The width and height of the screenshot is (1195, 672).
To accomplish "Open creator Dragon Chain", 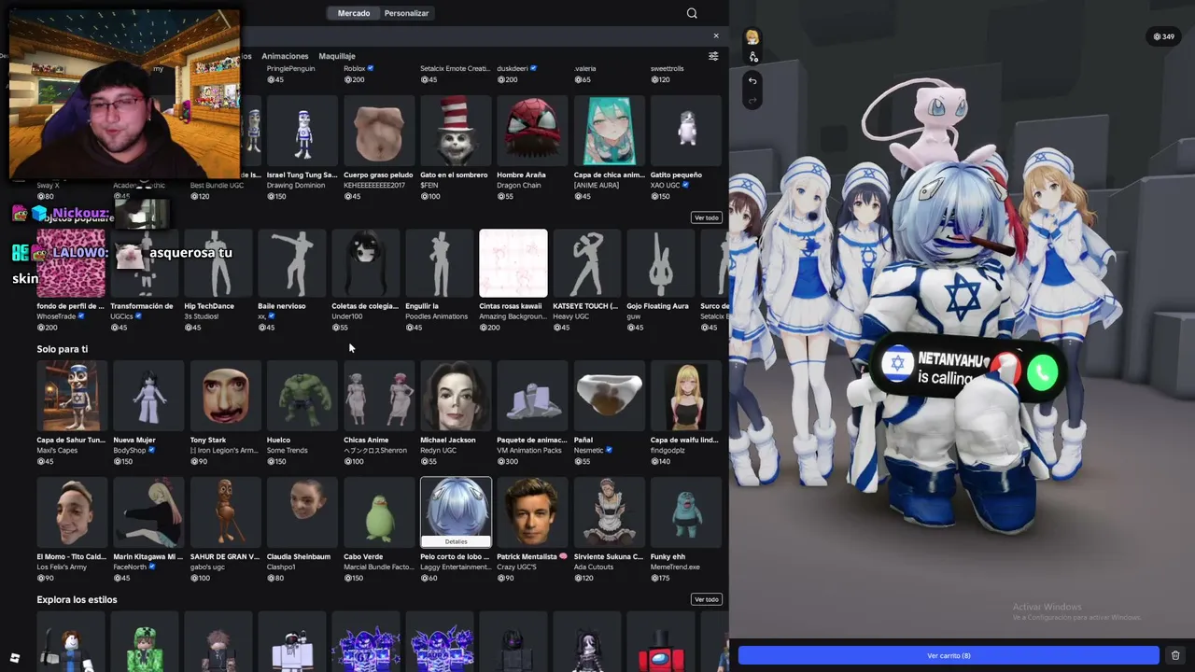I will tap(518, 185).
